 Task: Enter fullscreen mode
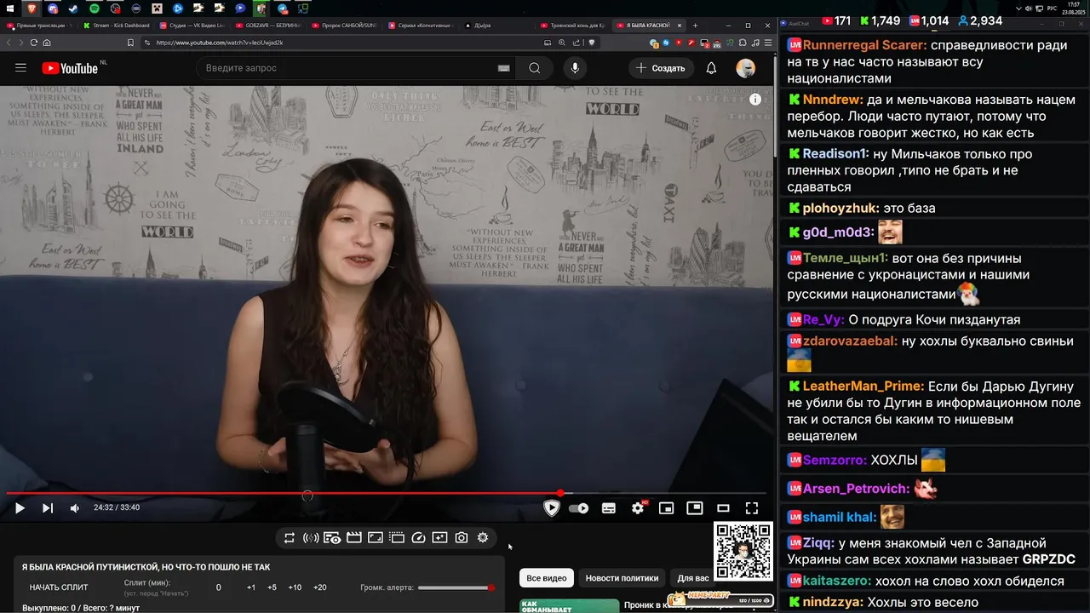[752, 508]
